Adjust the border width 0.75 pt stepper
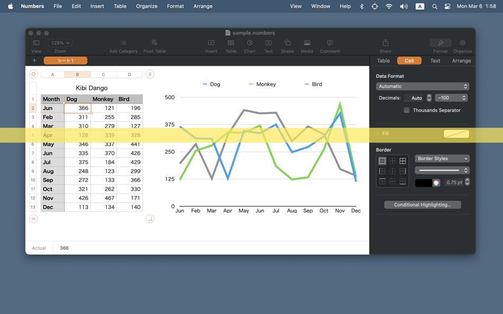The height and width of the screenshot is (314, 503). [467, 182]
